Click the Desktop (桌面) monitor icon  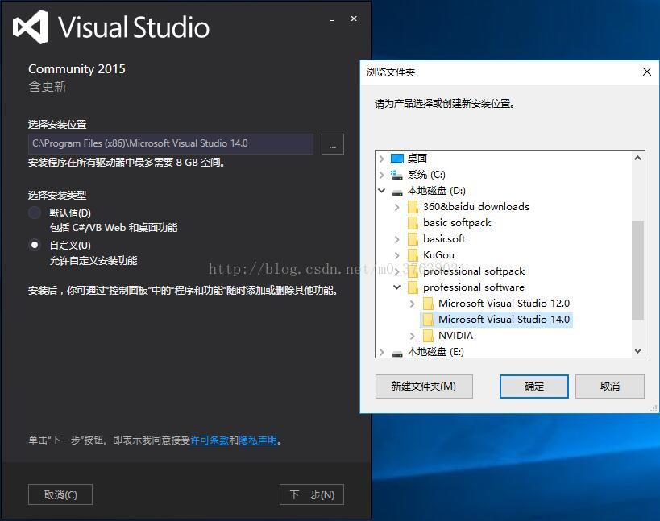tap(397, 159)
